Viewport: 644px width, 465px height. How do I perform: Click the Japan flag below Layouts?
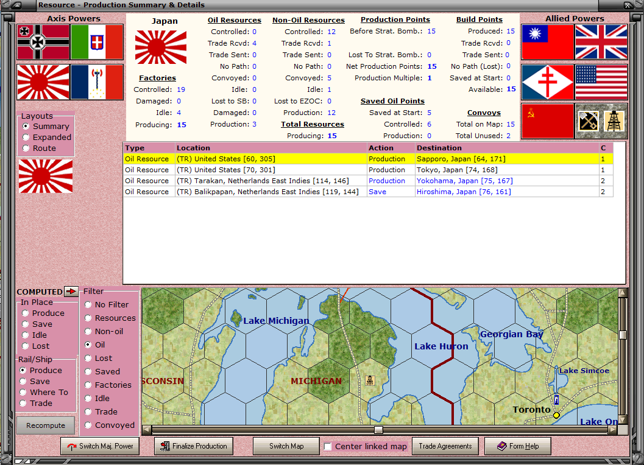pos(46,176)
